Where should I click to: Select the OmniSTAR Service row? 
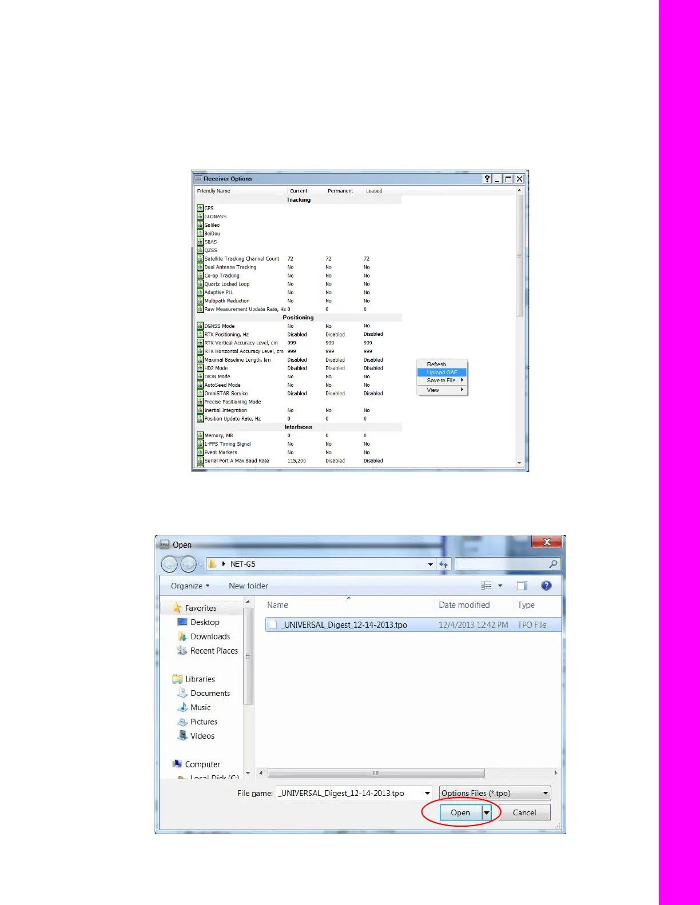(299, 393)
